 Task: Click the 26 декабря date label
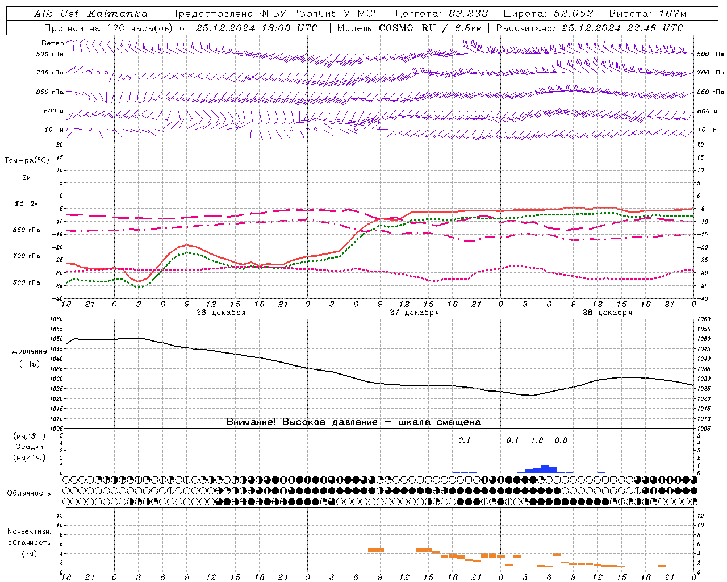[x=220, y=313]
